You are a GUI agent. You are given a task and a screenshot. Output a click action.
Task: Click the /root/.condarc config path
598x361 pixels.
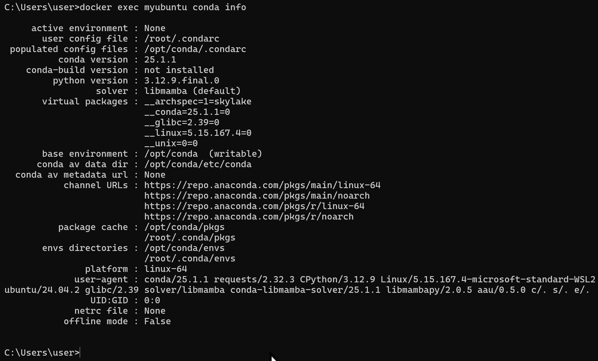pyautogui.click(x=182, y=39)
